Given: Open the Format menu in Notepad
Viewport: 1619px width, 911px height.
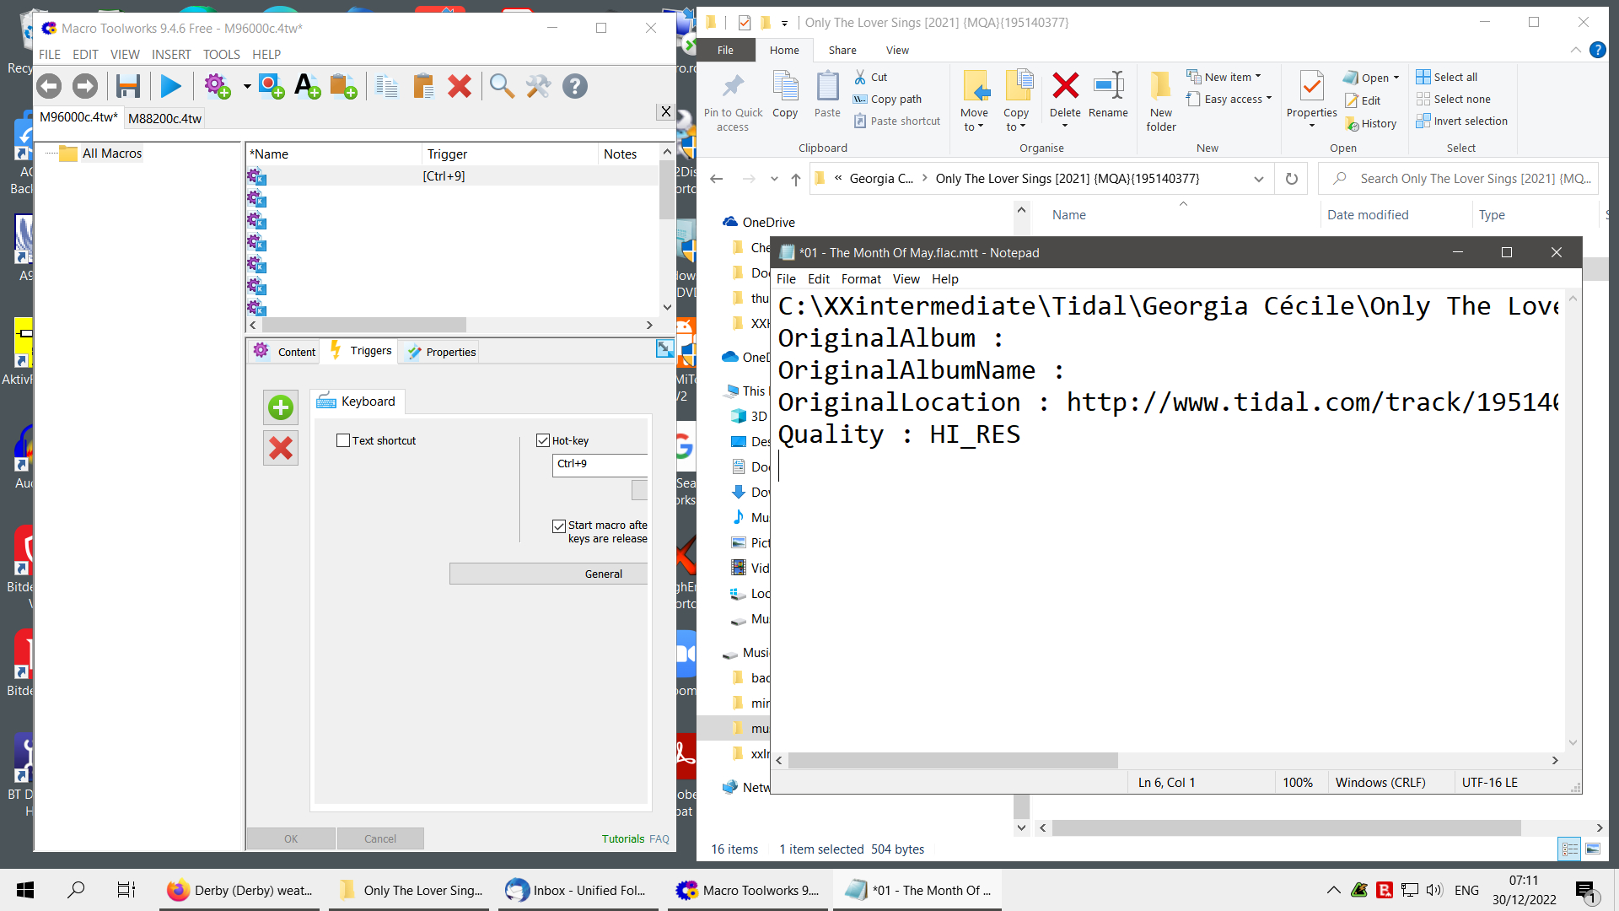Looking at the screenshot, I should tap(861, 278).
